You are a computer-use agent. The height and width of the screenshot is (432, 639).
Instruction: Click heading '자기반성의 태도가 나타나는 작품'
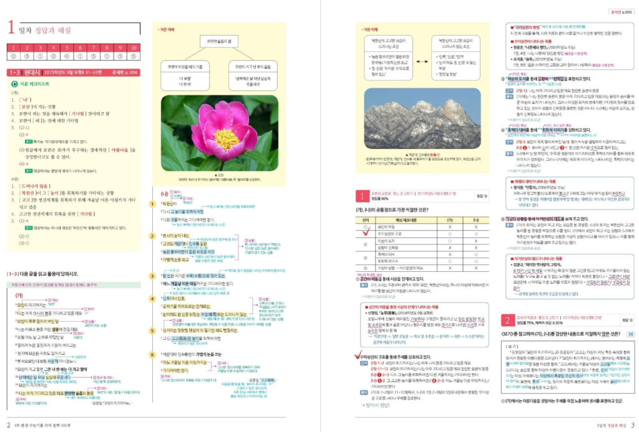tap(538, 259)
